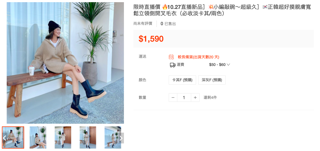Click the product title text

222,10
